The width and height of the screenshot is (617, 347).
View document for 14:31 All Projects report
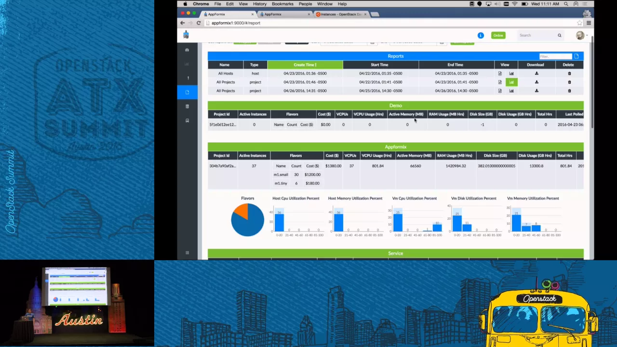pyautogui.click(x=500, y=91)
